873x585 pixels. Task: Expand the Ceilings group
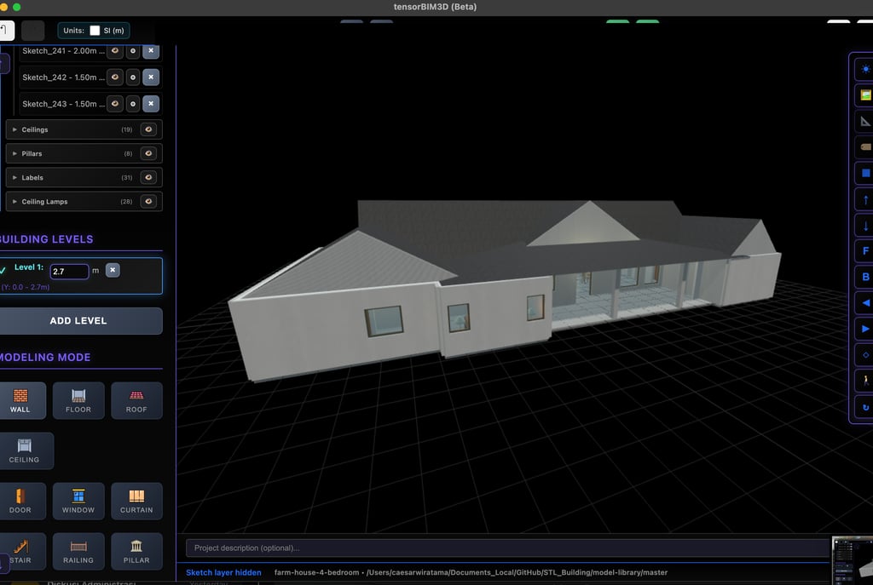(14, 129)
